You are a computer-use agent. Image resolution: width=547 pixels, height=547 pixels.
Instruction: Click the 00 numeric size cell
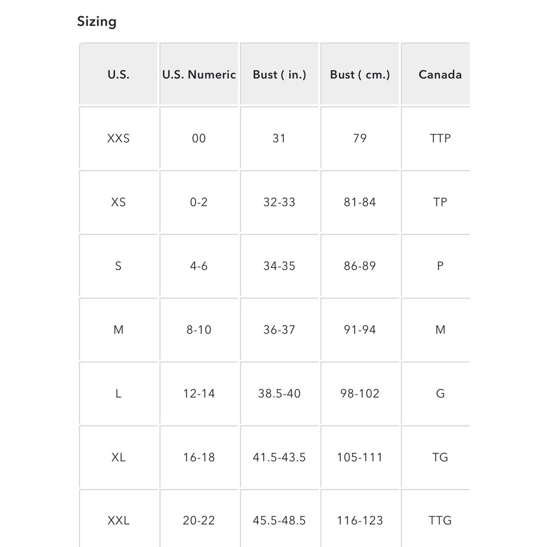[x=199, y=138]
